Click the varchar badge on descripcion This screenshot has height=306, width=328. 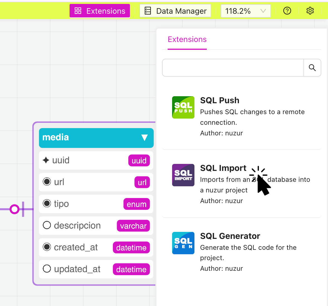pyautogui.click(x=133, y=226)
